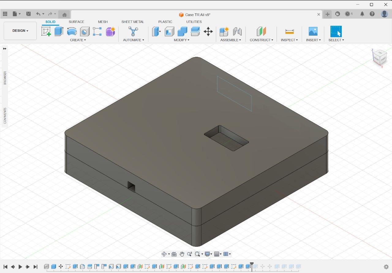392x273 pixels.
Task: Activate the Move/Copy tool
Action: [208, 31]
